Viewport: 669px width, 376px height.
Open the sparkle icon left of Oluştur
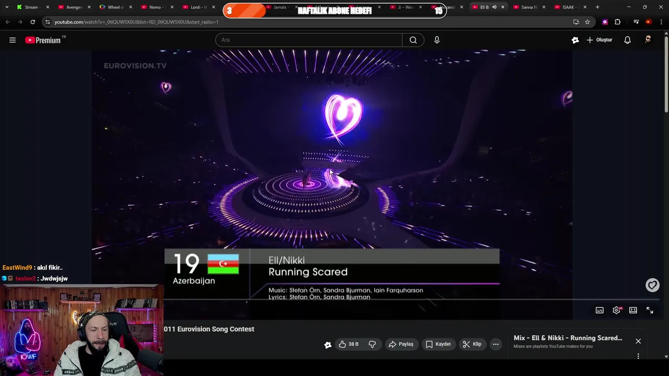coord(575,40)
